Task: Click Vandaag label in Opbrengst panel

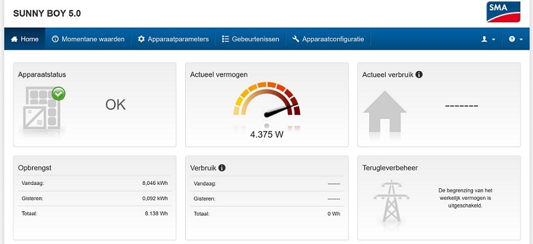Action: [33, 183]
